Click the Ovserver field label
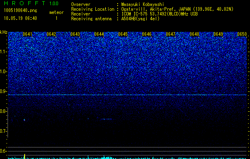Image resolution: width=250 pixels, height=159 pixels. point(81,4)
